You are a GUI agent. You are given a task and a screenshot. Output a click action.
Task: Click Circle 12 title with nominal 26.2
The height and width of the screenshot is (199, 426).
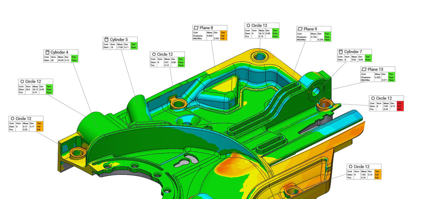(x=33, y=82)
